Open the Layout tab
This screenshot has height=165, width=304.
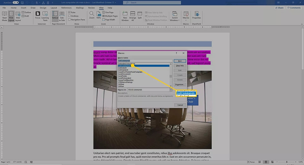coord(54,8)
